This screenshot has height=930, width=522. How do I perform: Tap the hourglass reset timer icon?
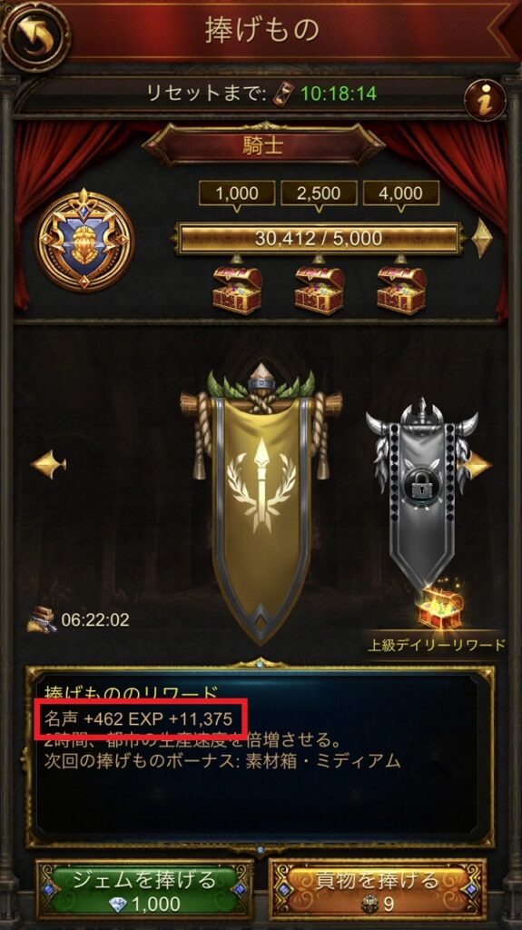pos(283,94)
